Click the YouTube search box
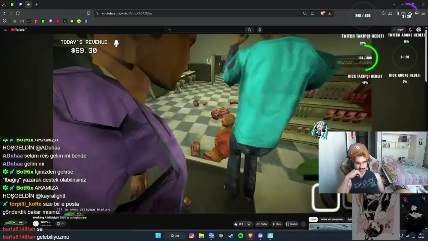The width and height of the screenshot is (428, 241). (x=205, y=30)
